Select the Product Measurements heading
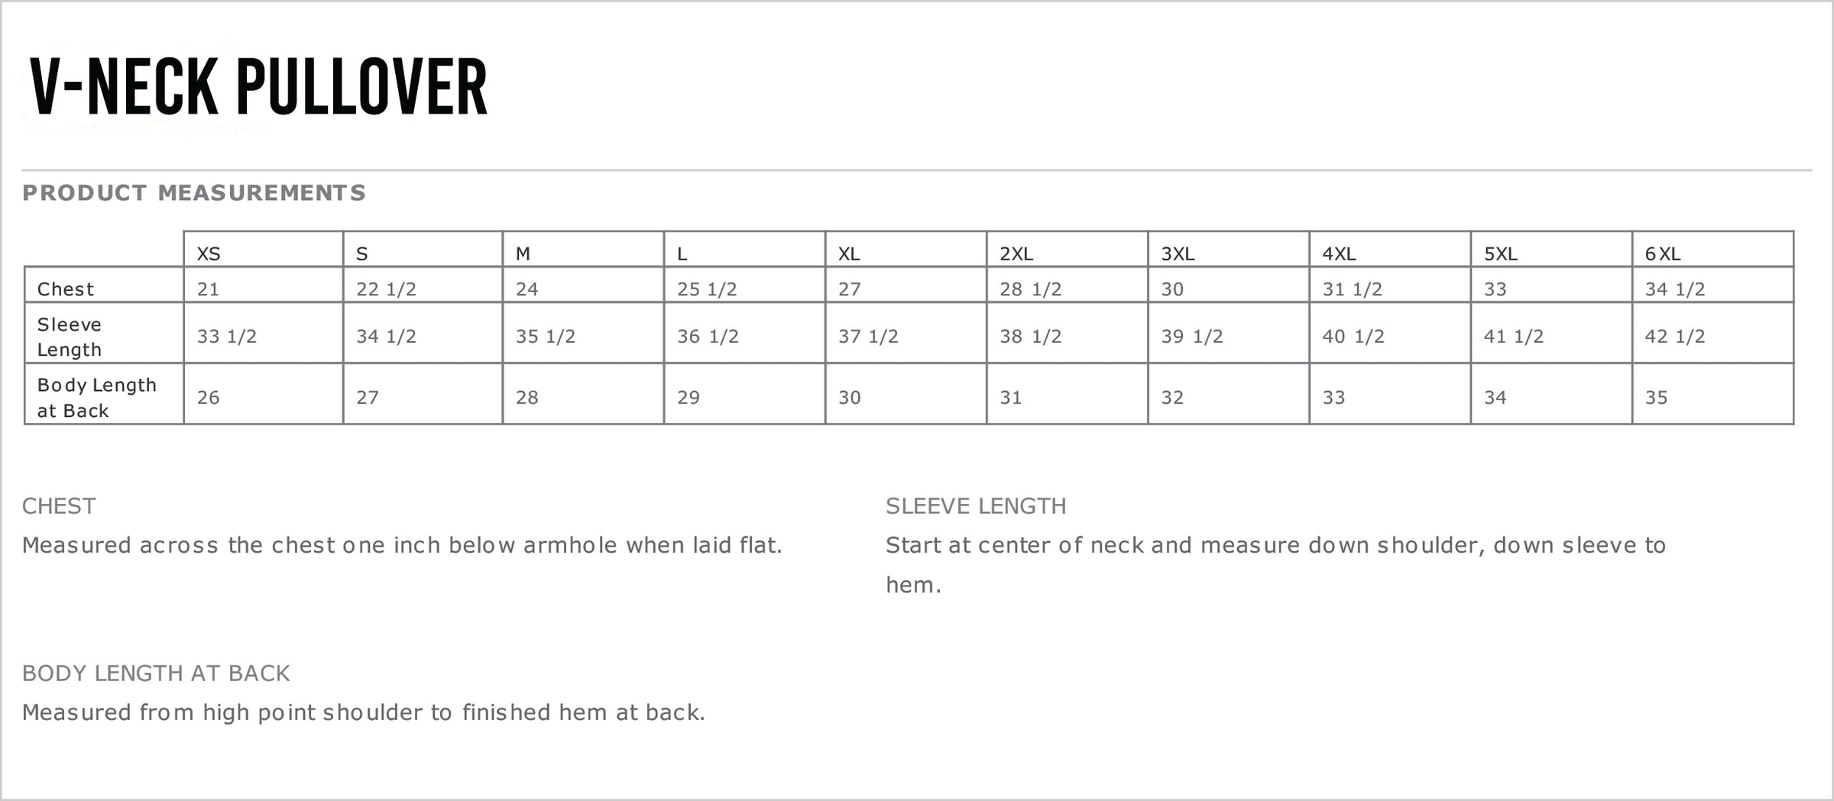The image size is (1834, 801). 194,193
